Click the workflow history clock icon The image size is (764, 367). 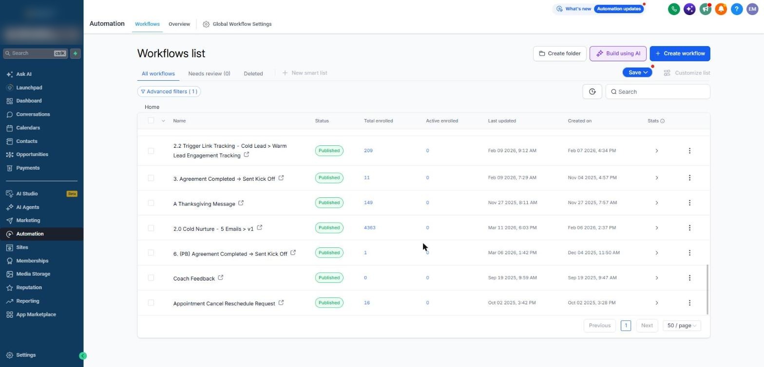click(592, 91)
